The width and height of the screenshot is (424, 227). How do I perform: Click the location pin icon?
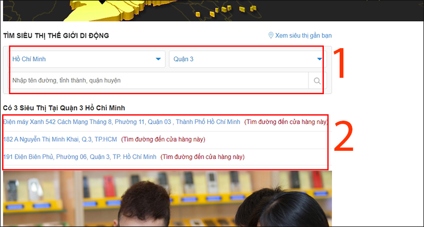(x=271, y=35)
